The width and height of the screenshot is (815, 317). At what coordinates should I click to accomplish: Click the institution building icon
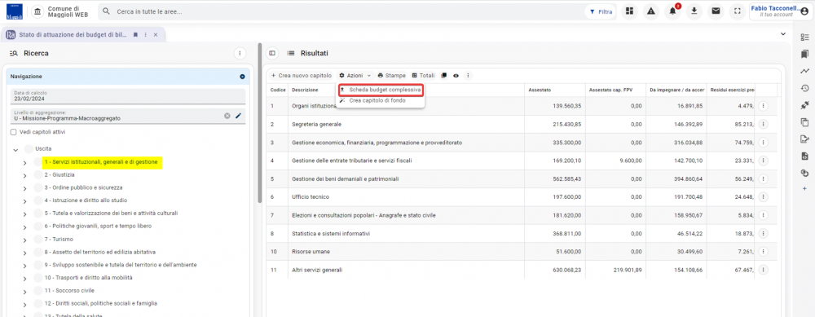[x=37, y=11]
